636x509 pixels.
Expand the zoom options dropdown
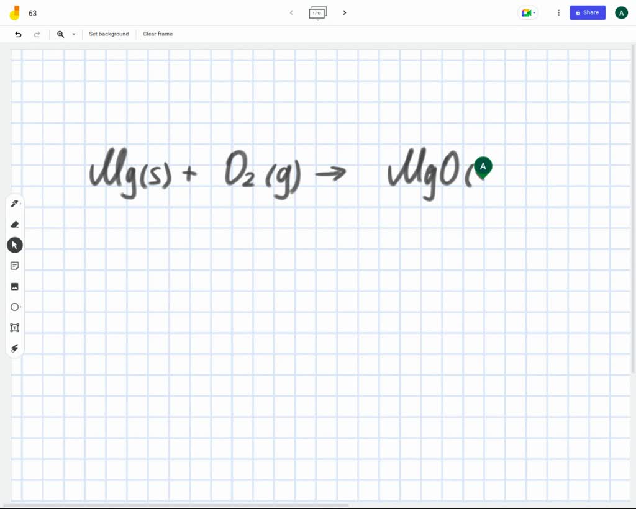(73, 34)
